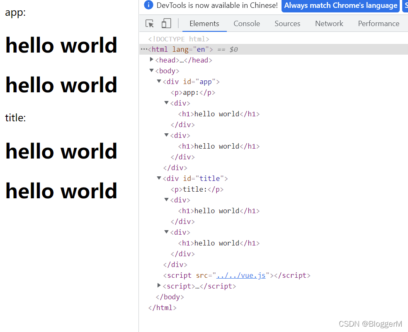This screenshot has width=408, height=332.
Task: Switch to the Network tab
Action: (x=329, y=24)
